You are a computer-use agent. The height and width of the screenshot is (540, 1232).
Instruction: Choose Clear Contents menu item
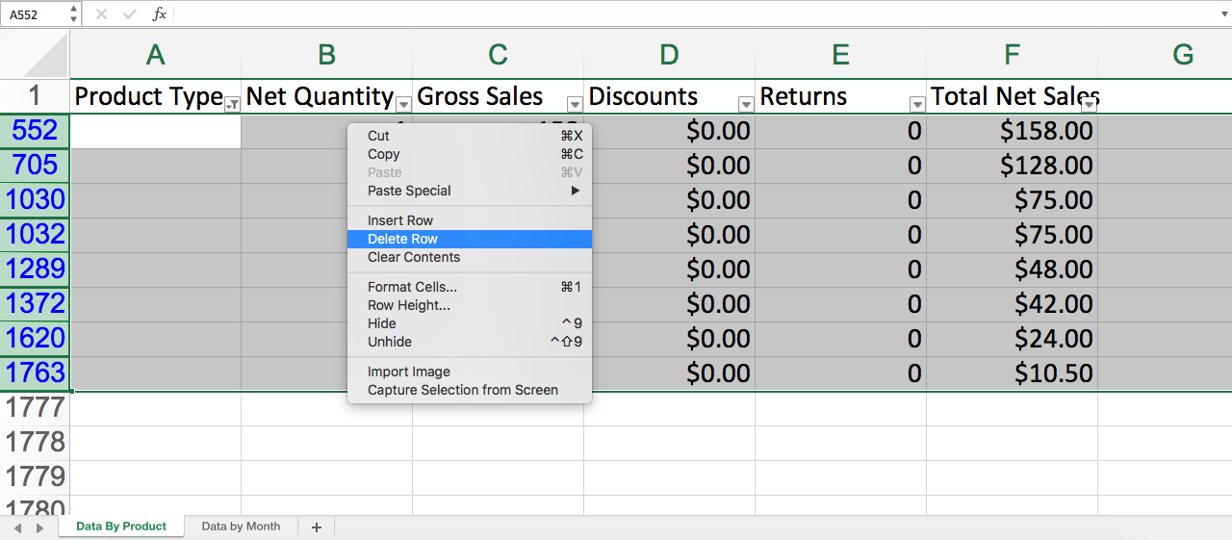470,257
